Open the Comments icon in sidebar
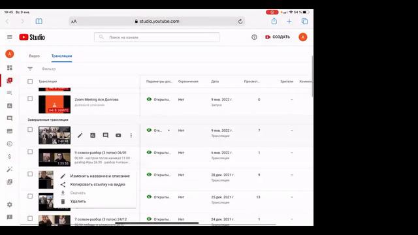The width and height of the screenshot is (418, 235). tap(10, 118)
